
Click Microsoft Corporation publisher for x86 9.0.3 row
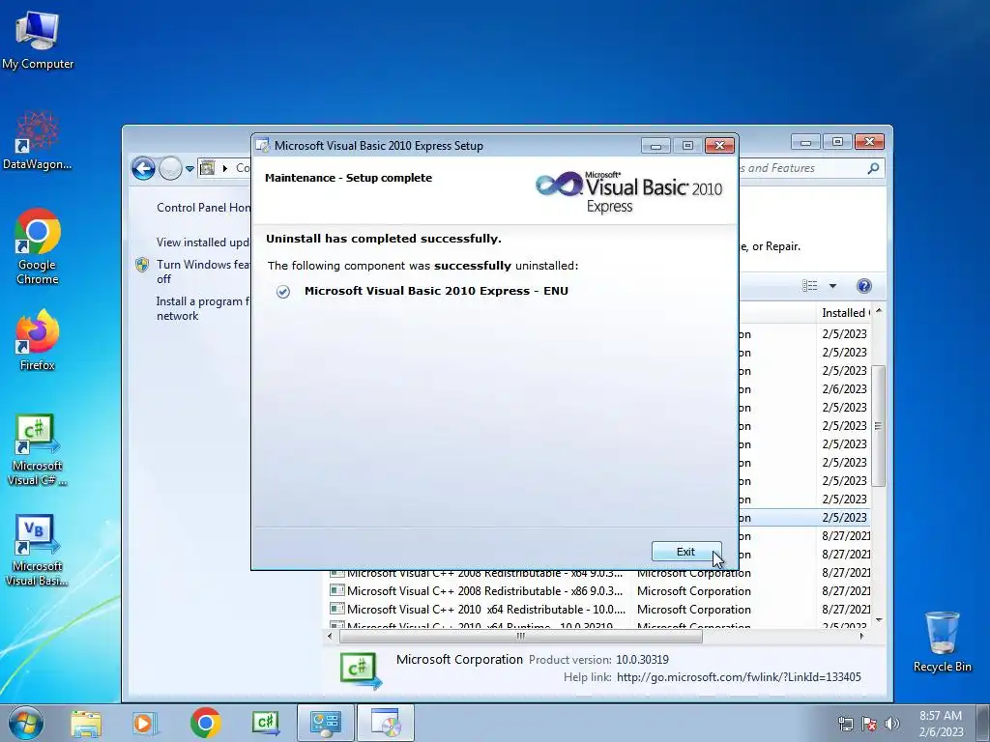694,591
